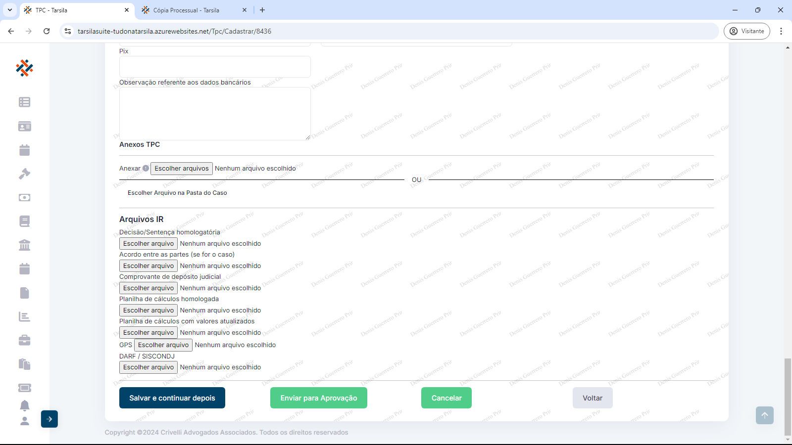Click inside the Pix input field

[x=215, y=67]
